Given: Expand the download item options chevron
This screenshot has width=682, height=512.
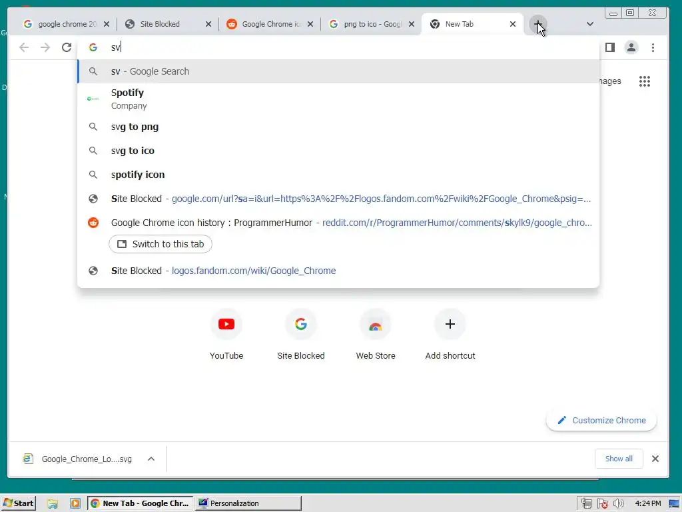Looking at the screenshot, I should tap(151, 459).
